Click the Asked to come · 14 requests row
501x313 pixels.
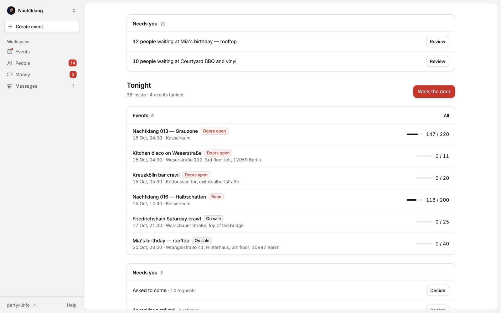coord(291,290)
